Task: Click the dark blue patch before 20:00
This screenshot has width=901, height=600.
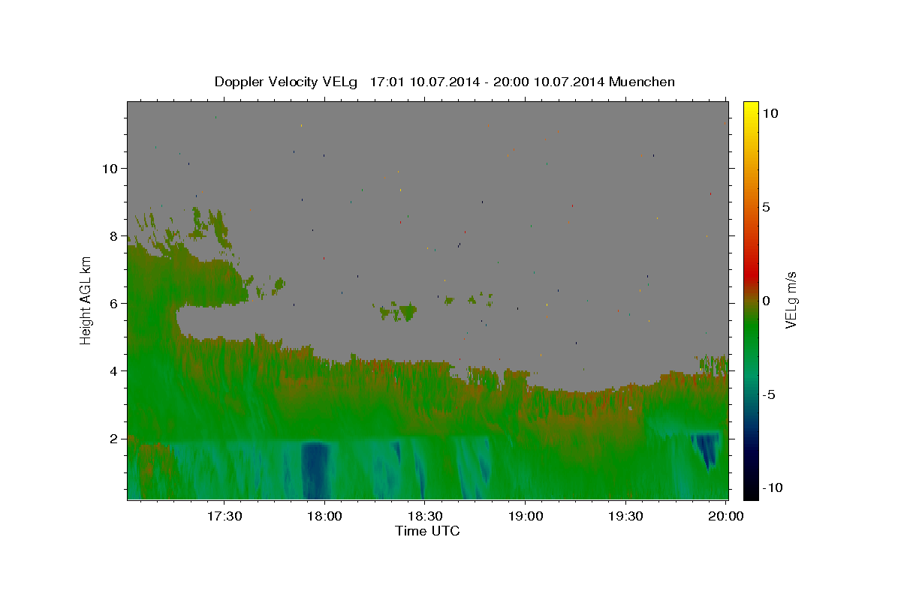Action: click(707, 448)
